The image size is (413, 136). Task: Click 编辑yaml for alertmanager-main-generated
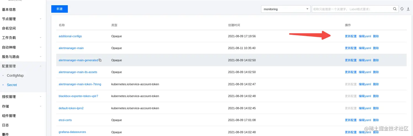tap(365, 60)
